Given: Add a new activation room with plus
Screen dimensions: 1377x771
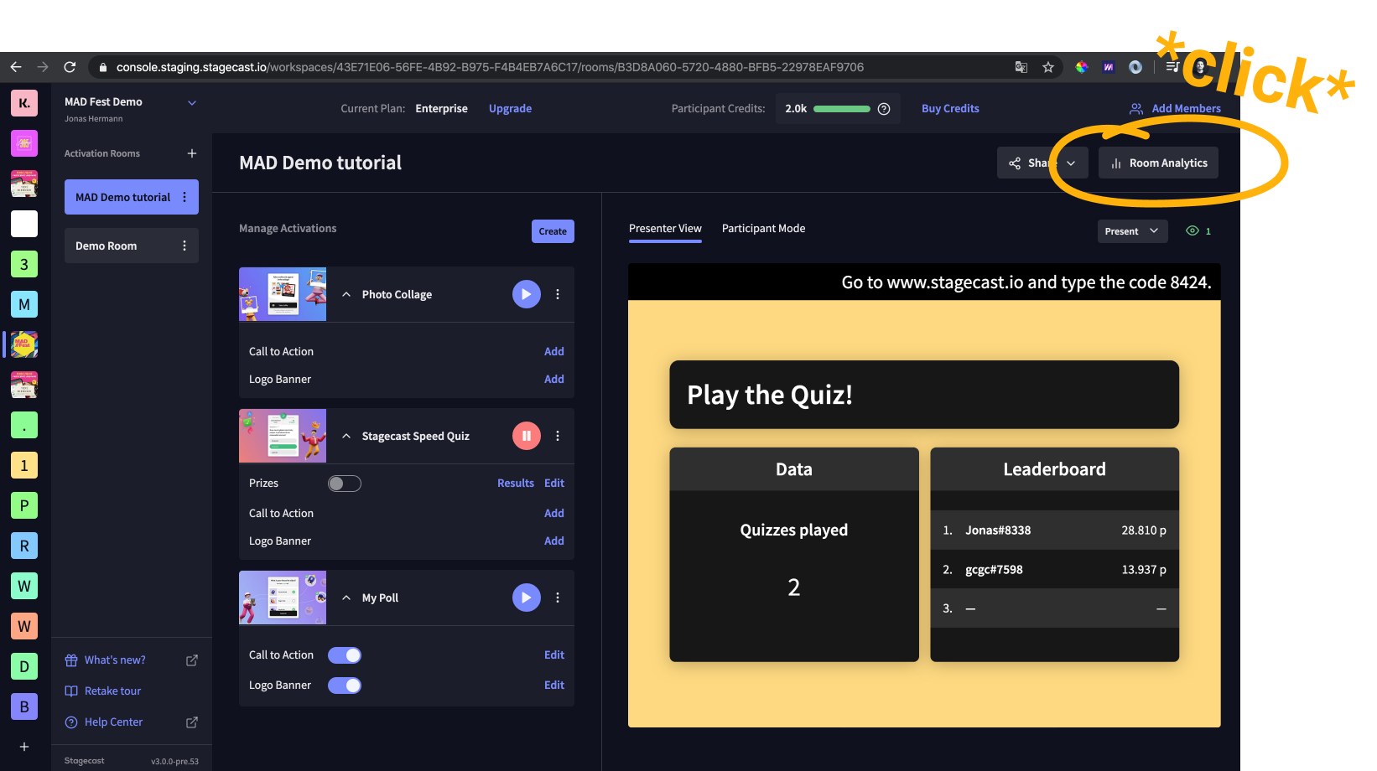Looking at the screenshot, I should click(x=192, y=153).
